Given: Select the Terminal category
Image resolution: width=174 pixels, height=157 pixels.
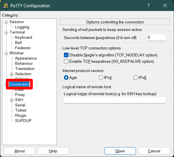Looking at the screenshot, I should [17, 32].
